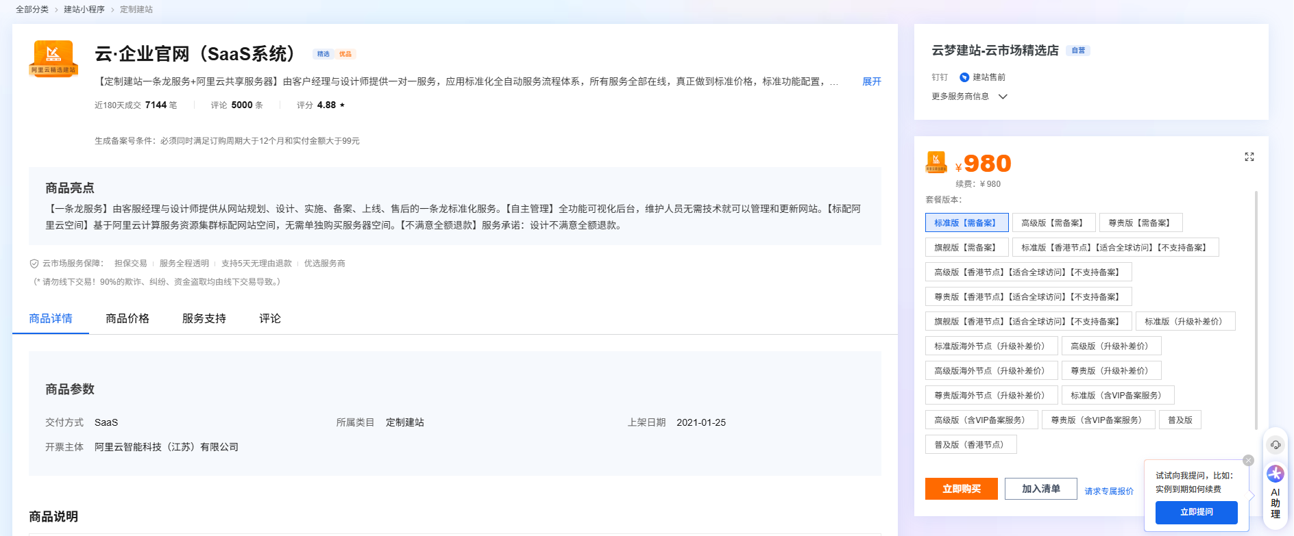Open the customer service headset icon
Image resolution: width=1294 pixels, height=536 pixels.
pyautogui.click(x=1275, y=445)
